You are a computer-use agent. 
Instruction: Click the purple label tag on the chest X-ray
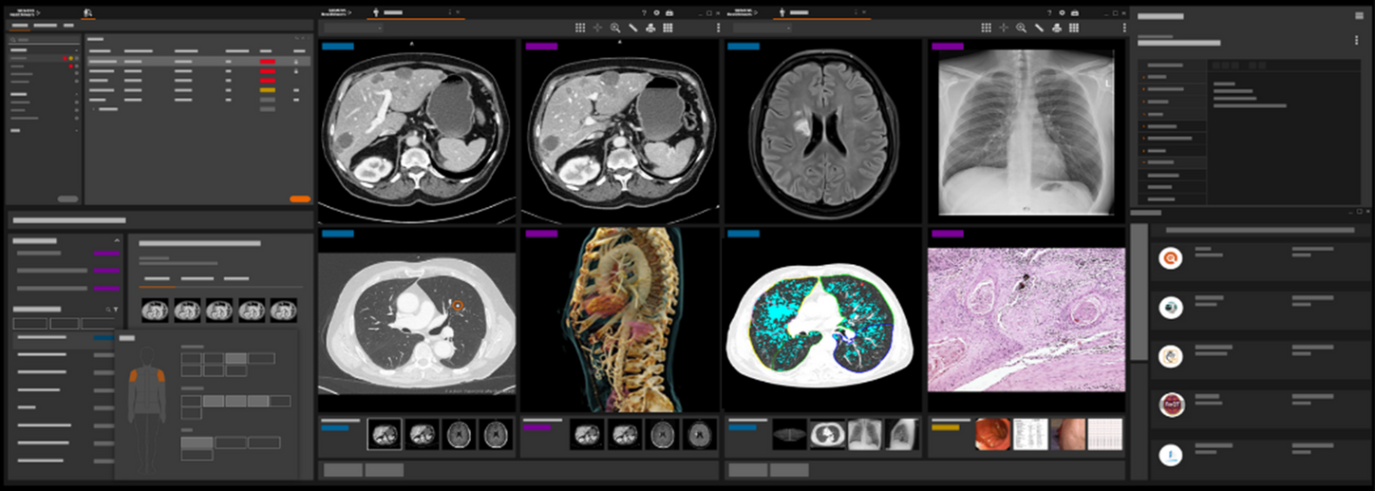coord(947,46)
